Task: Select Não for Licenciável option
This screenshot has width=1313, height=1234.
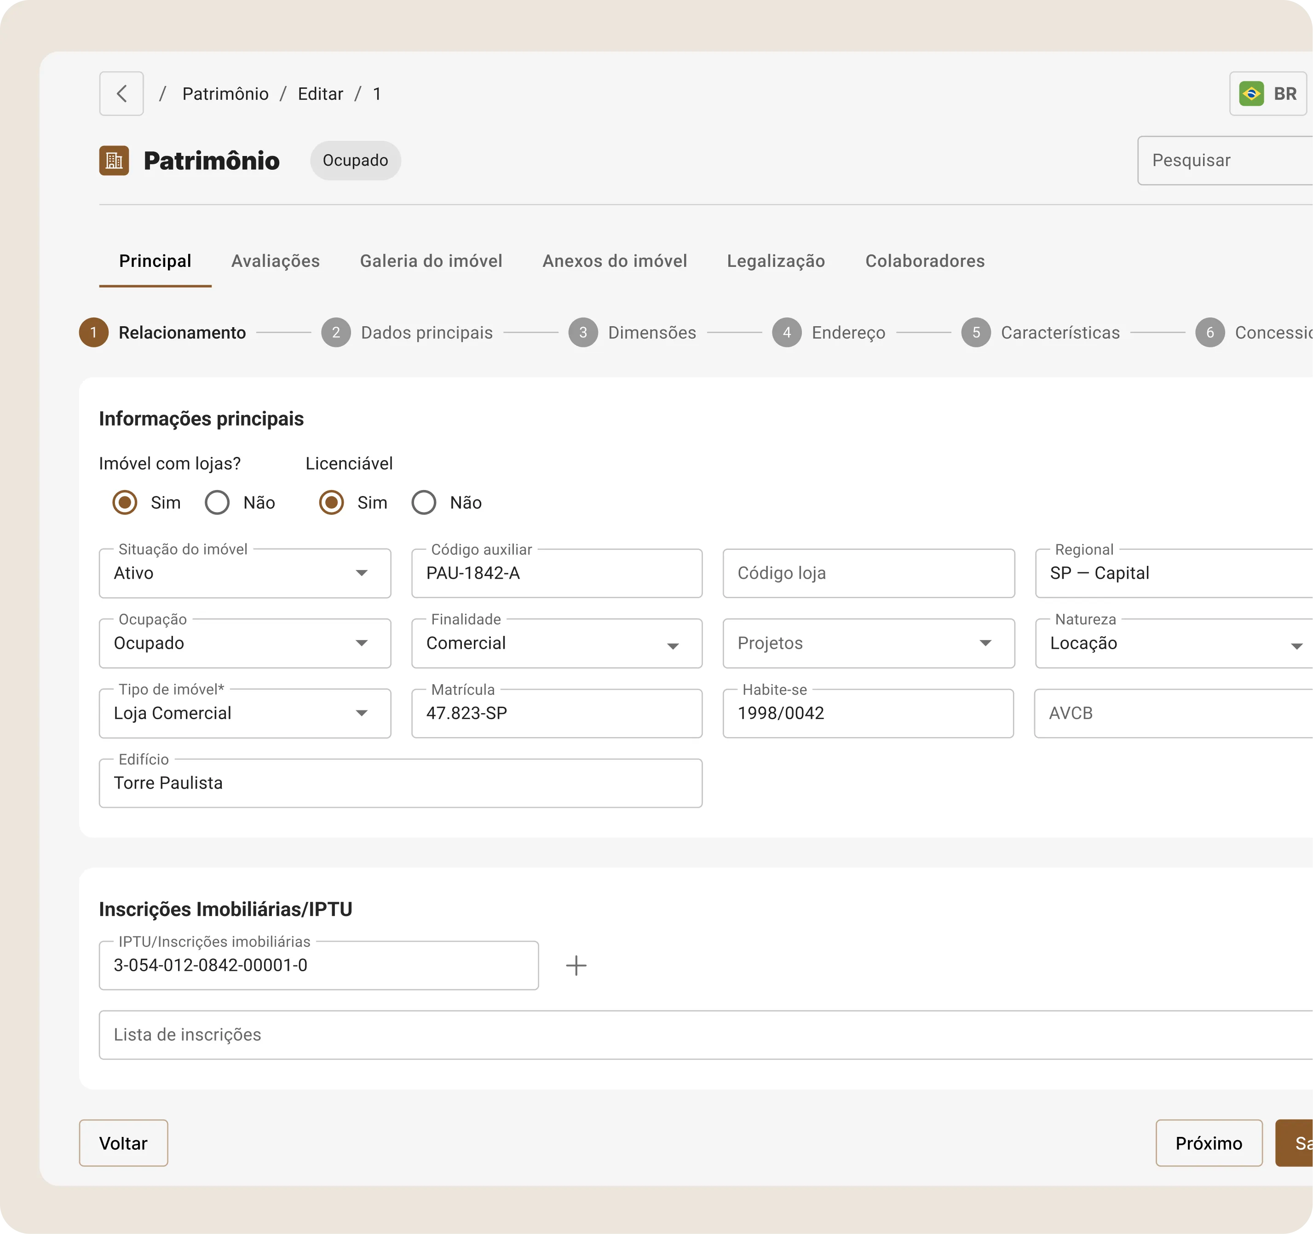Action: tap(424, 503)
